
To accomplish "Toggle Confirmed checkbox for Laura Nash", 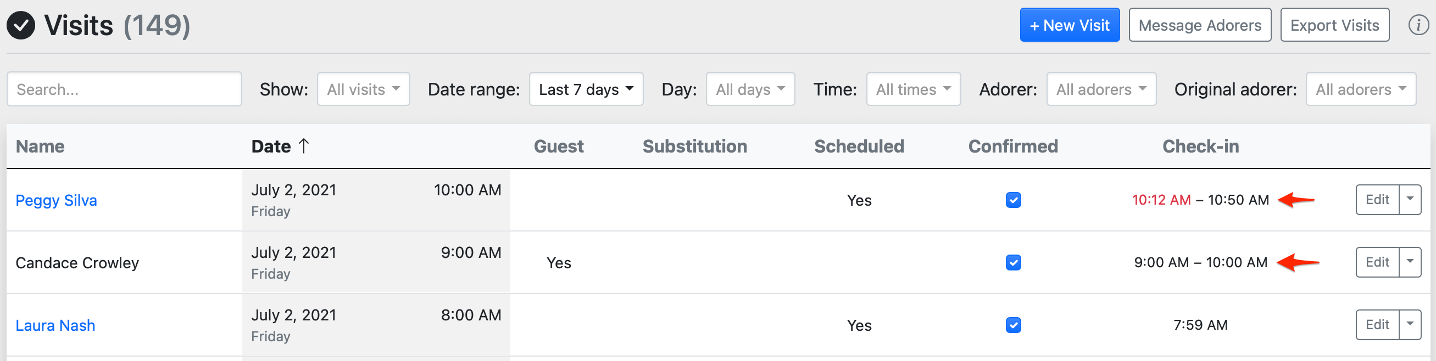I will (1013, 325).
